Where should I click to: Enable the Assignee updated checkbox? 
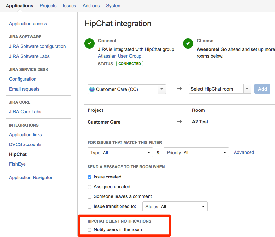click(89, 187)
